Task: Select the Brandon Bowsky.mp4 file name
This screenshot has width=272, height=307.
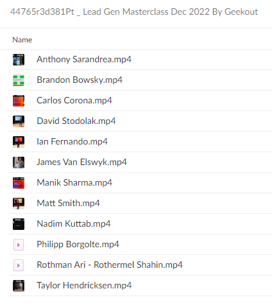Action: (x=80, y=80)
